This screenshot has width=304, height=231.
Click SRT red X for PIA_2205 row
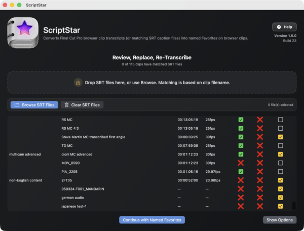(x=260, y=172)
